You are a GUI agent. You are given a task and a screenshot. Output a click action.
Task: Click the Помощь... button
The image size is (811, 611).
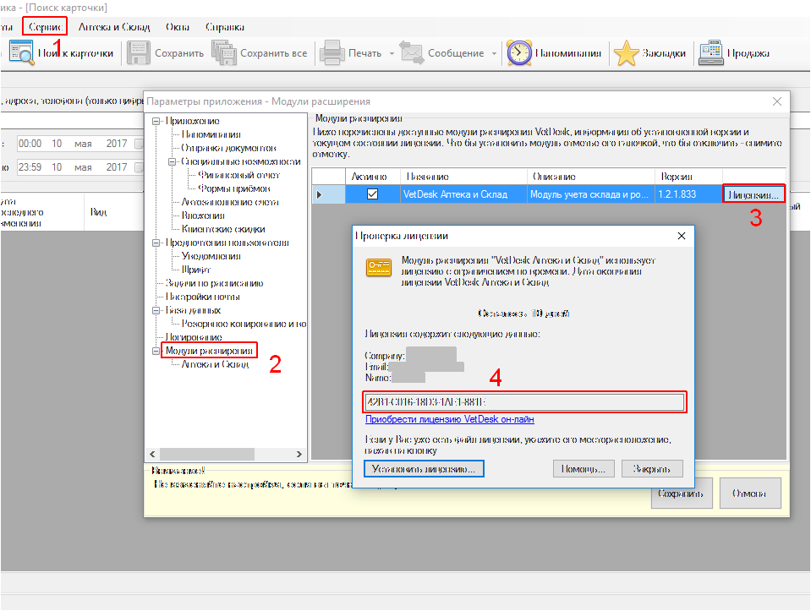(x=583, y=469)
